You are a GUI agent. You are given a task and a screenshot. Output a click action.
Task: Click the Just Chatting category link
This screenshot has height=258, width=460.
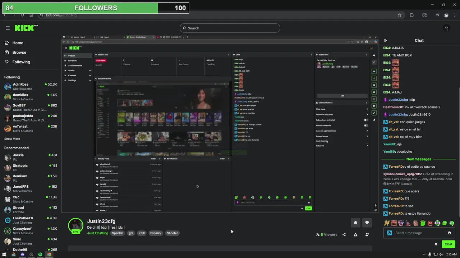[97, 233]
